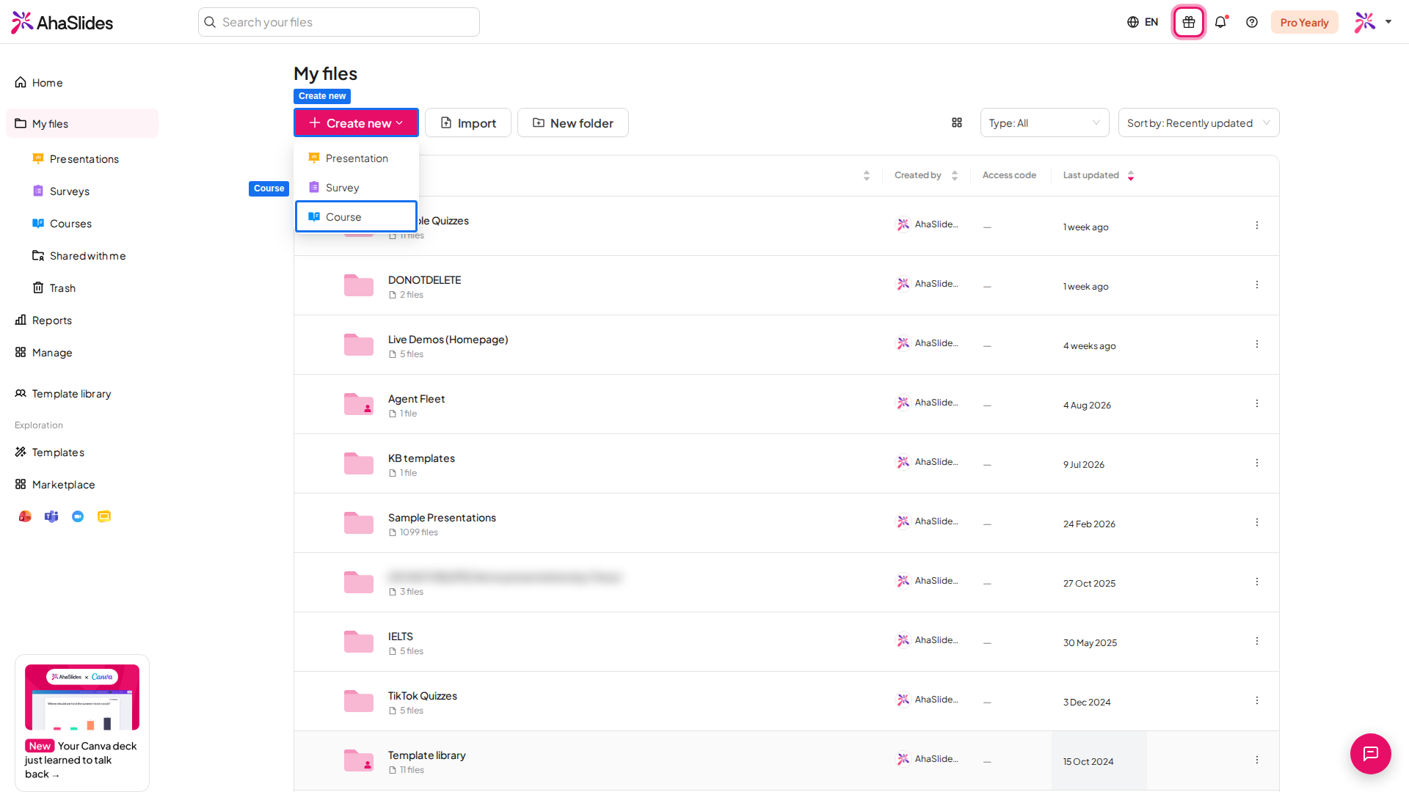Open the Zoom integration icon
1409x792 pixels.
tap(78, 516)
